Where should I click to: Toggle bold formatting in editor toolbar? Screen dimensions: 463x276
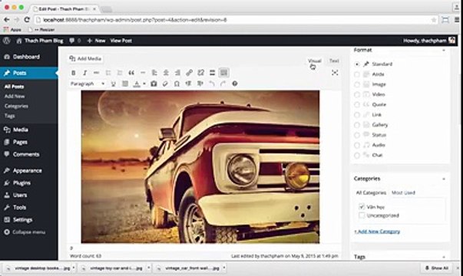click(x=74, y=73)
